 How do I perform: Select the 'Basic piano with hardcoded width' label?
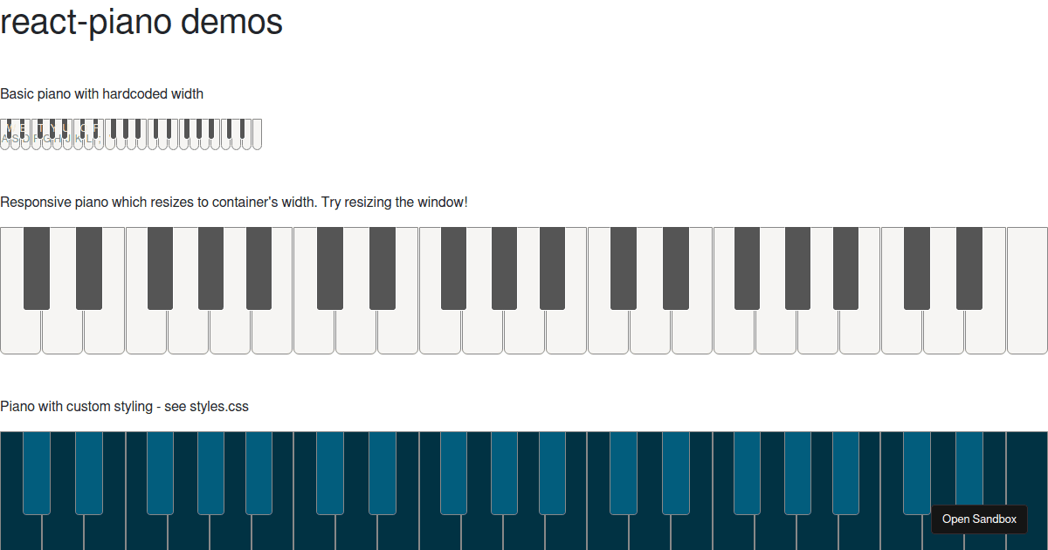[101, 93]
